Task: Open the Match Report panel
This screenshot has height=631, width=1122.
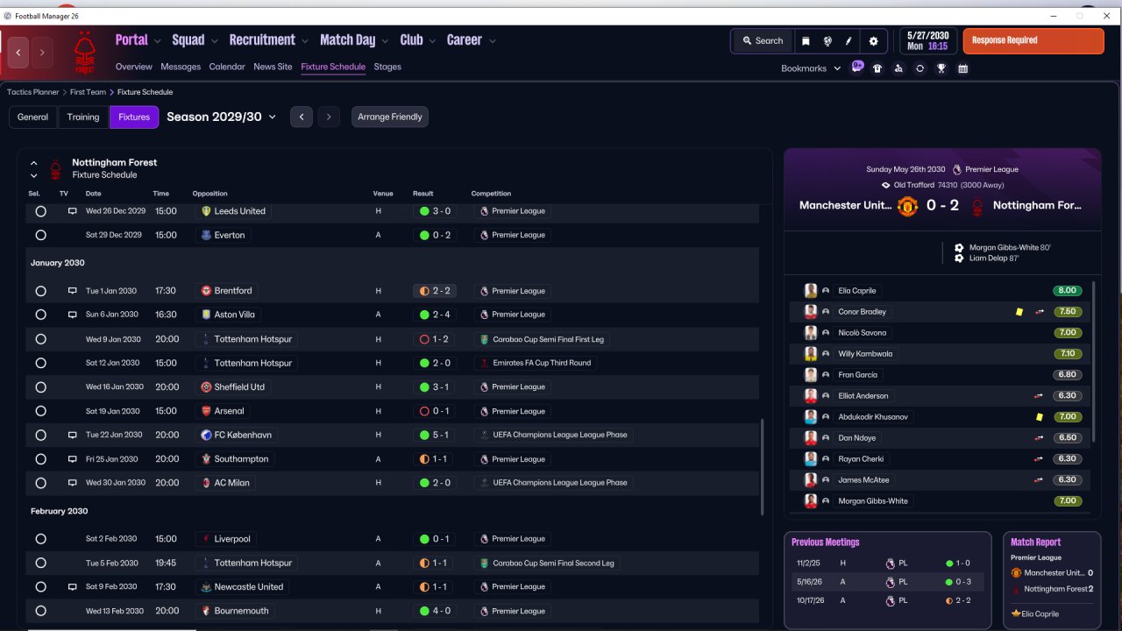Action: point(1052,580)
